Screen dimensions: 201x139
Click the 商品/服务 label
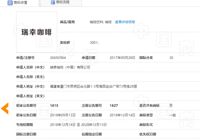coord(68,22)
